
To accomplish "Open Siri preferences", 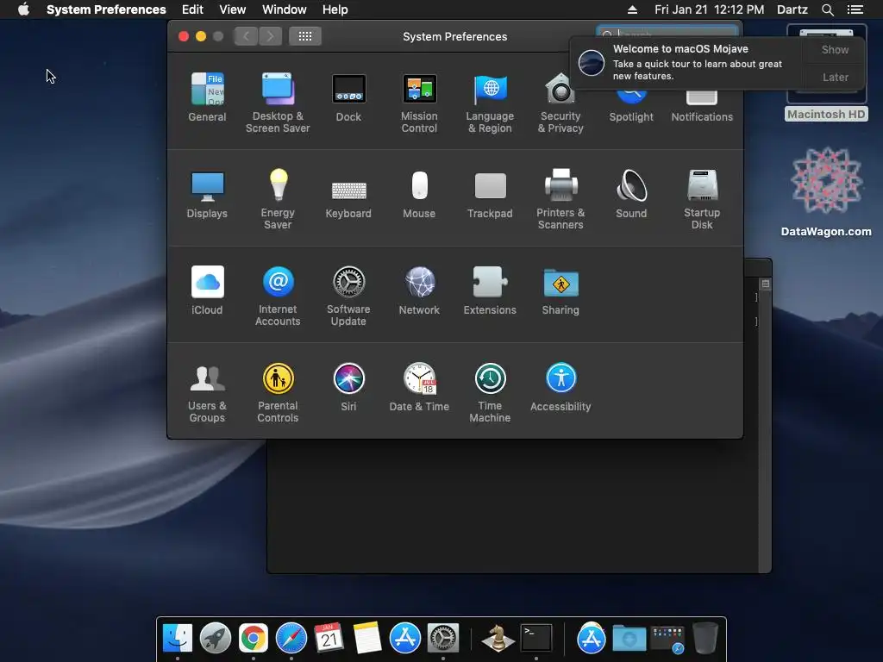I will click(348, 387).
